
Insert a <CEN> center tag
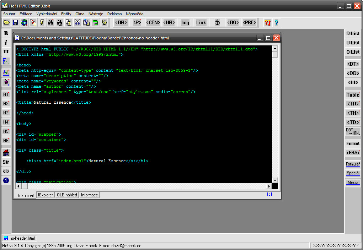coord(153,22)
